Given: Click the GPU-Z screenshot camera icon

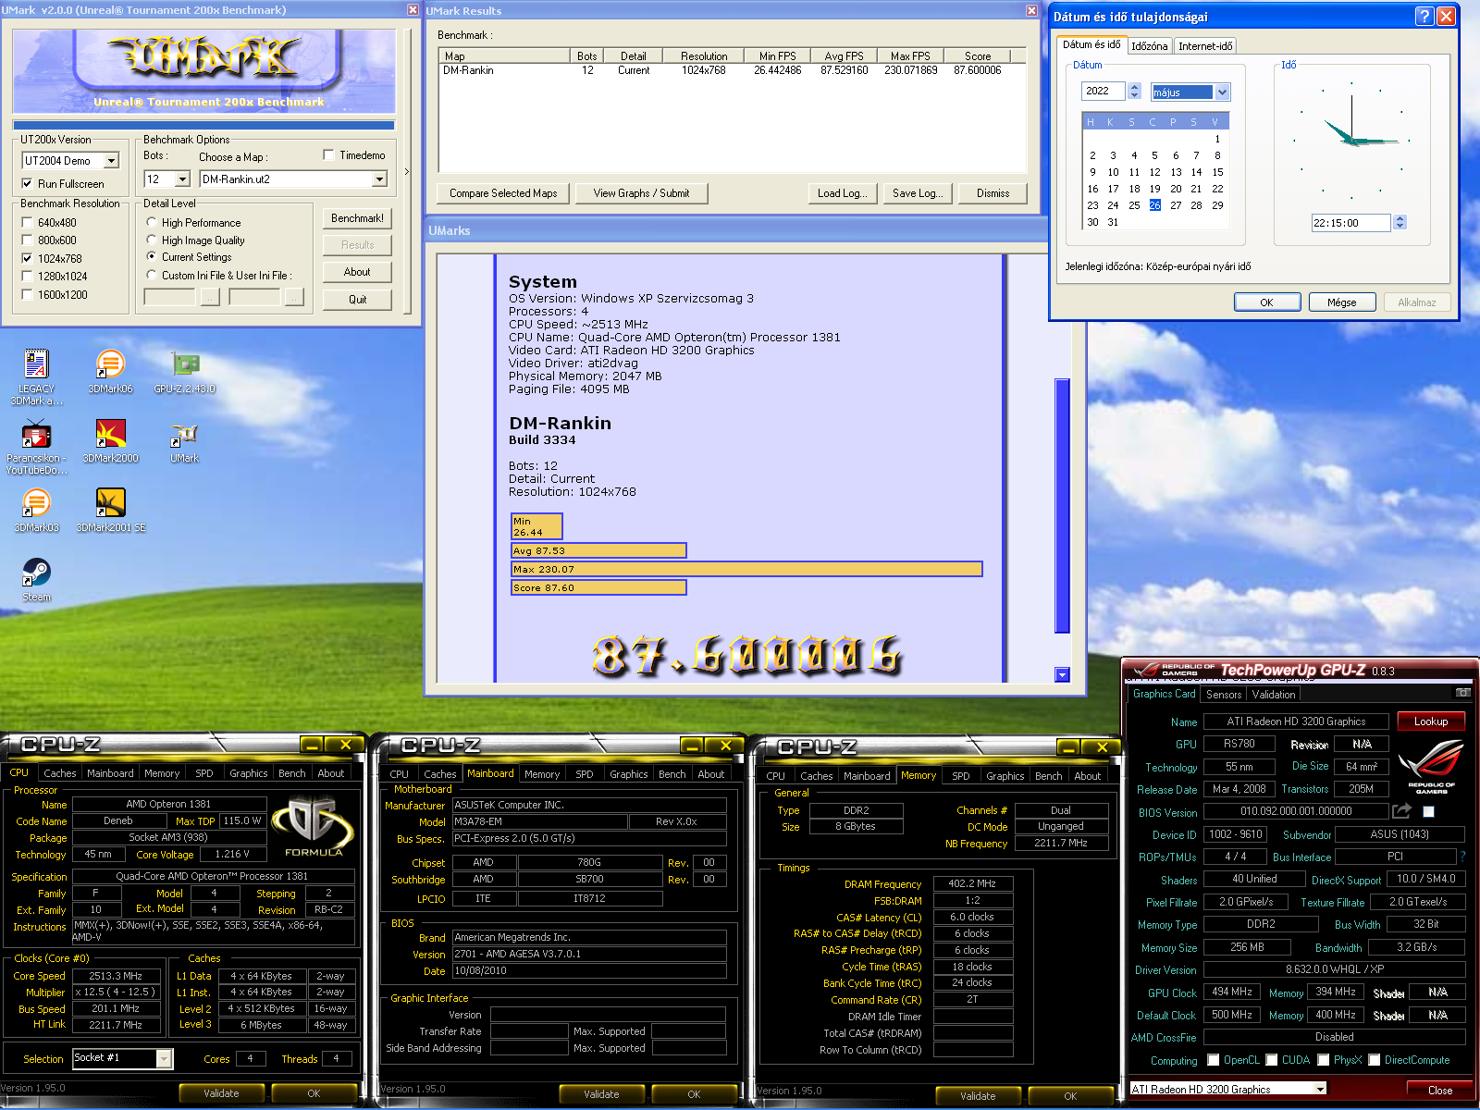Looking at the screenshot, I should 1462,693.
